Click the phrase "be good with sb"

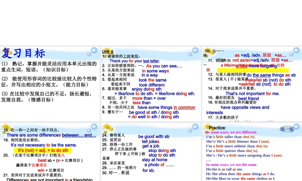pos(154,136)
